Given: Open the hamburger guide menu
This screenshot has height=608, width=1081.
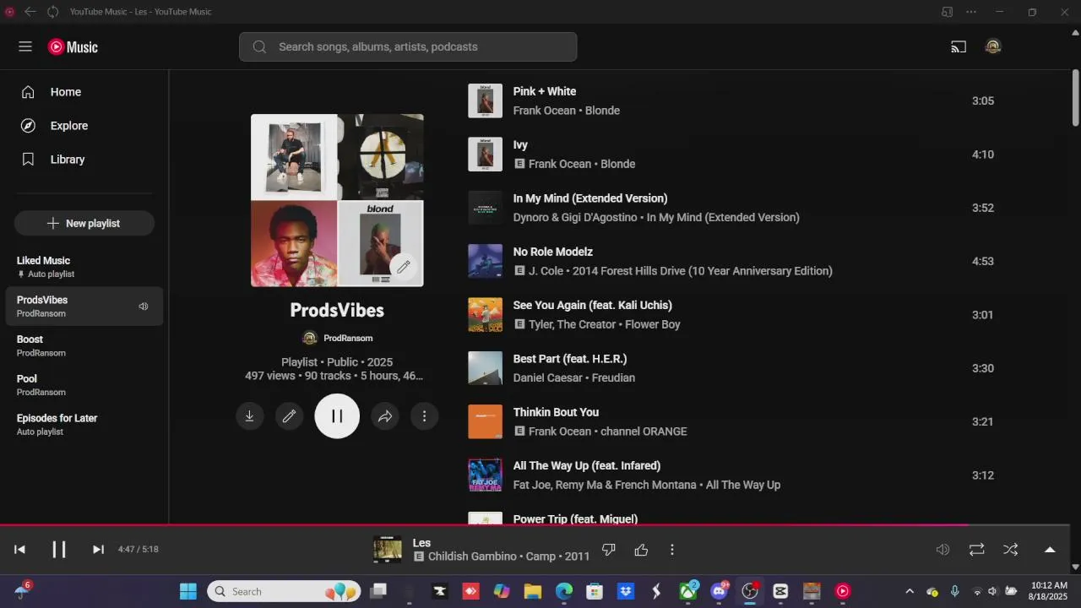Looking at the screenshot, I should pyautogui.click(x=25, y=46).
